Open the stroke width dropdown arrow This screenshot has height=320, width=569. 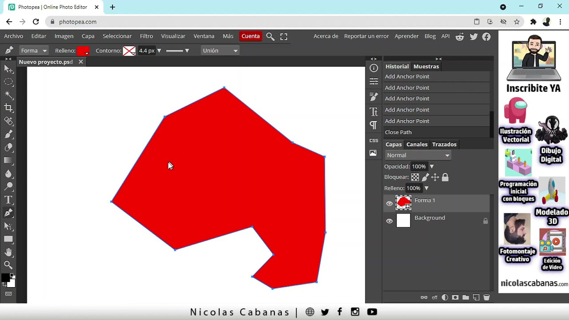pyautogui.click(x=159, y=51)
